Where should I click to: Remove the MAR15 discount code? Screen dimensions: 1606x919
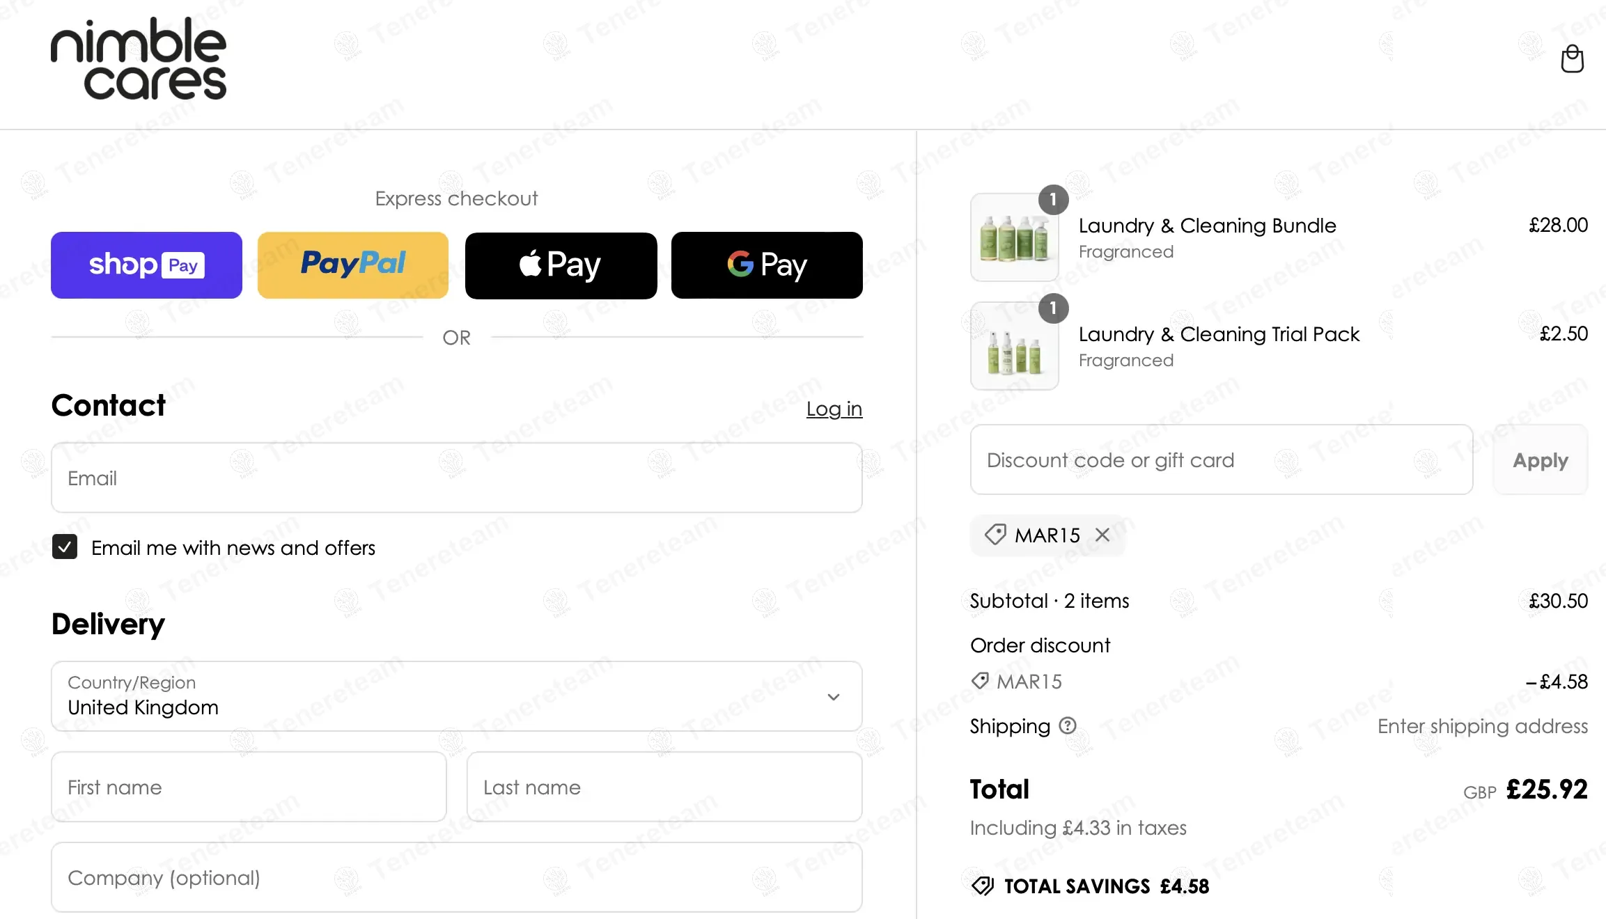click(1102, 535)
